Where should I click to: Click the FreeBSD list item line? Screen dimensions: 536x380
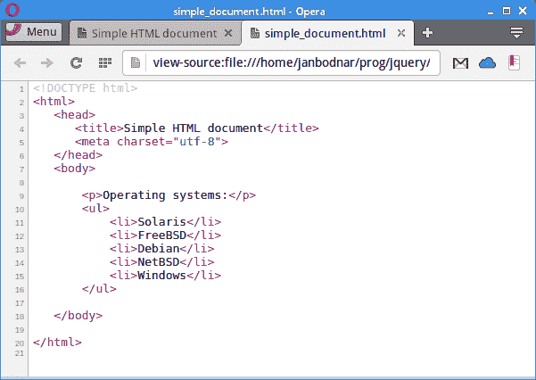click(x=165, y=235)
